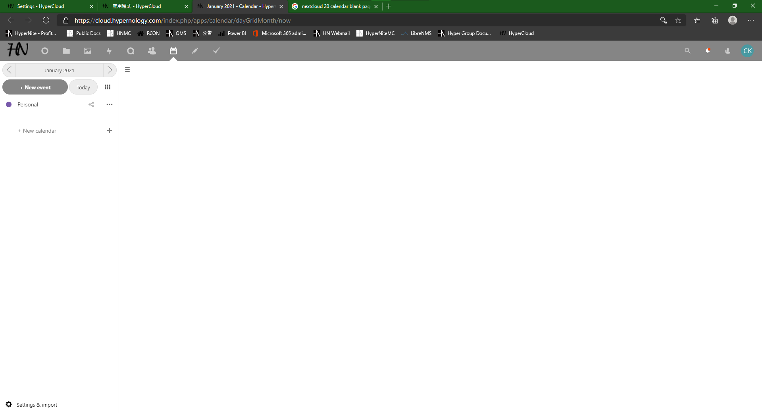The height and width of the screenshot is (413, 762).
Task: Open 公告 bookmark
Action: [x=202, y=33]
